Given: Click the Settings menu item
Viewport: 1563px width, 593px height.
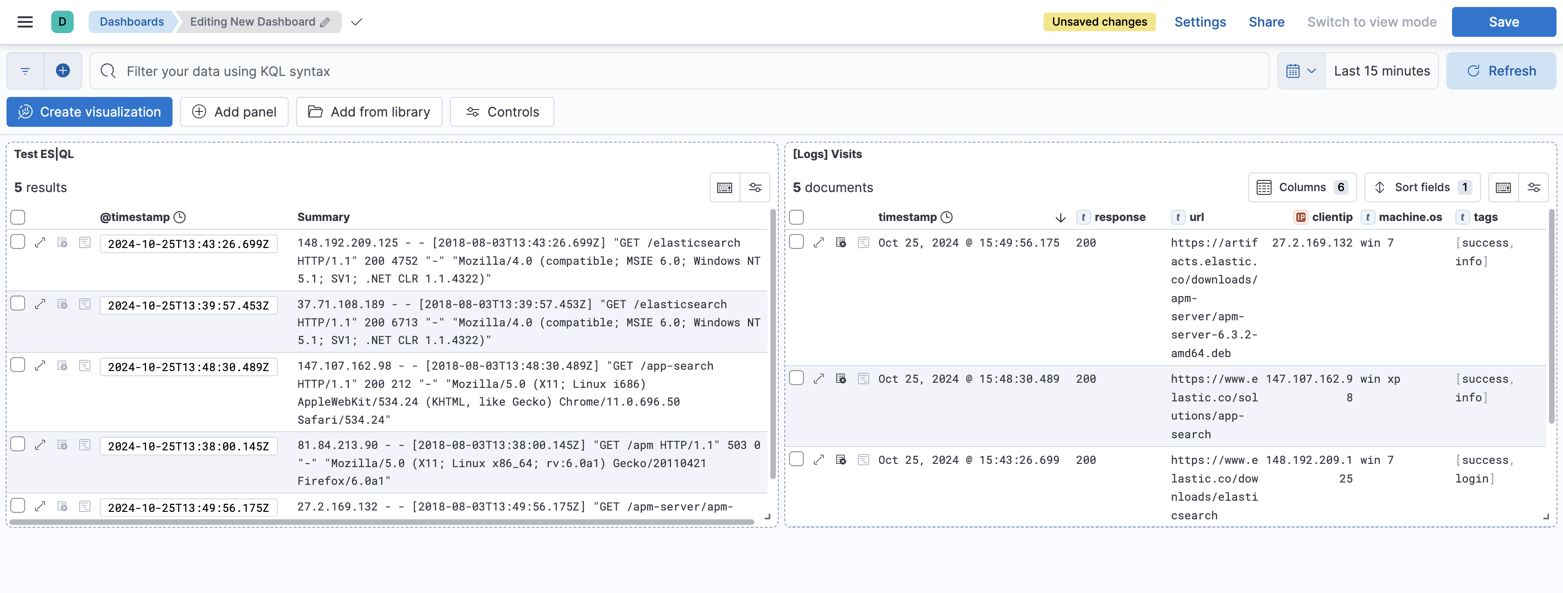Looking at the screenshot, I should coord(1199,21).
